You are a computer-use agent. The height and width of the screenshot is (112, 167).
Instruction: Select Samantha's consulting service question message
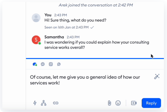97,45
